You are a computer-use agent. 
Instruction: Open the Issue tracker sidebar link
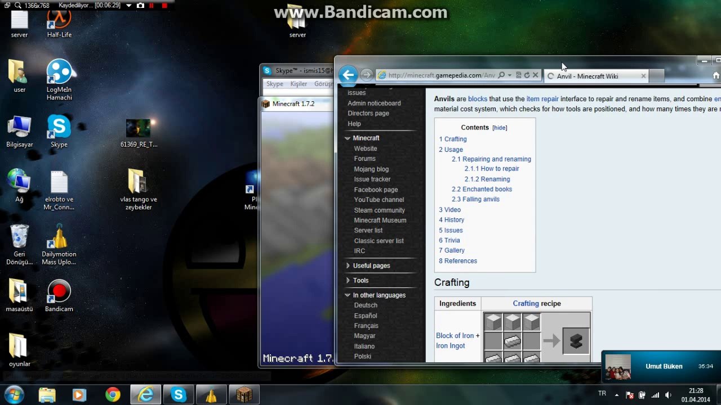(x=372, y=179)
